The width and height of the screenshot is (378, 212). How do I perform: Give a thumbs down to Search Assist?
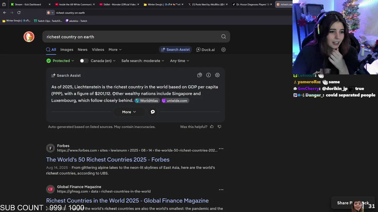point(219,127)
